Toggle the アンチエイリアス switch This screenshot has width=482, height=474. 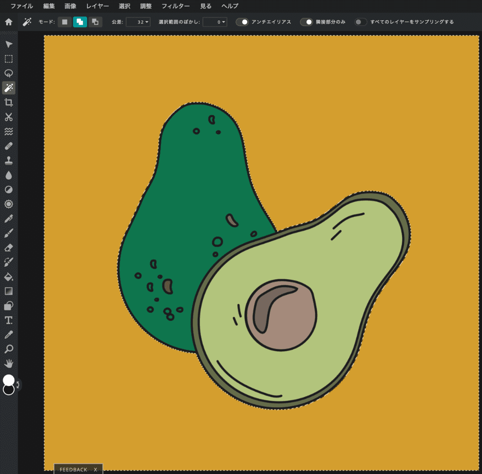tap(242, 22)
